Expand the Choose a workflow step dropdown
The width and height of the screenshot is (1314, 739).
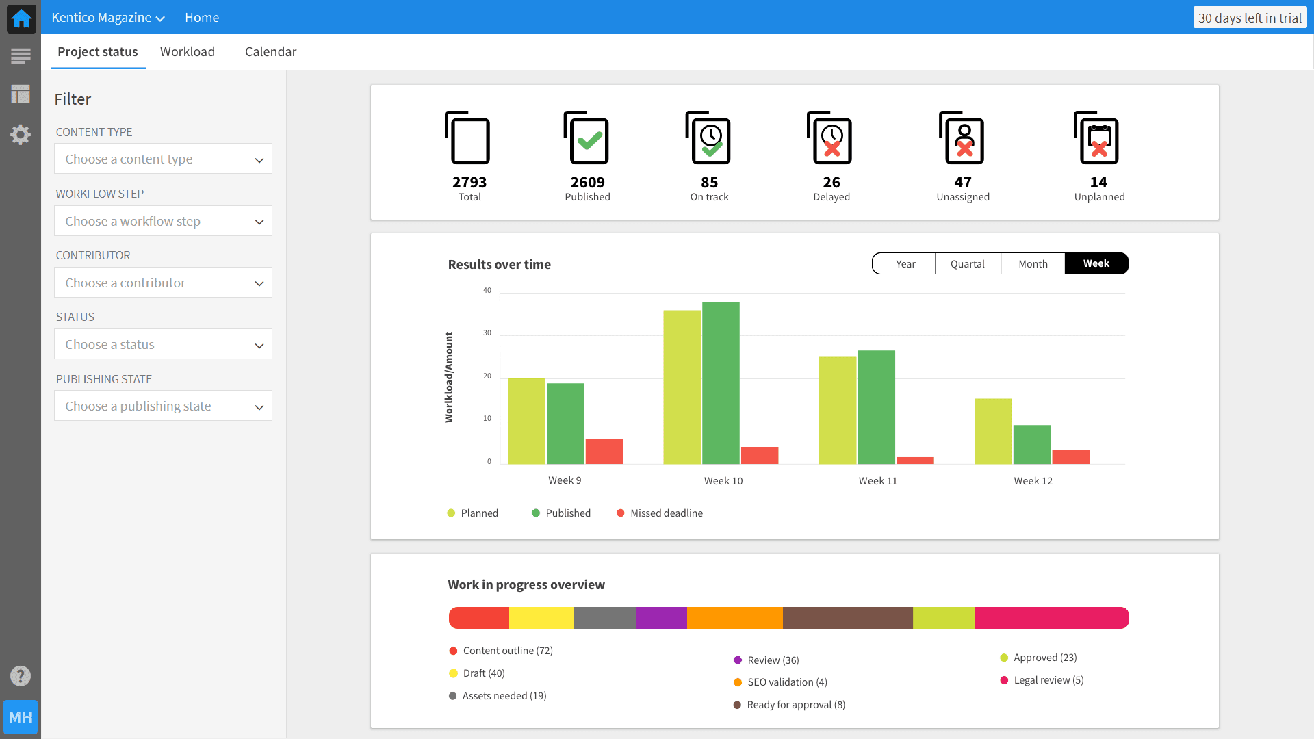[163, 221]
